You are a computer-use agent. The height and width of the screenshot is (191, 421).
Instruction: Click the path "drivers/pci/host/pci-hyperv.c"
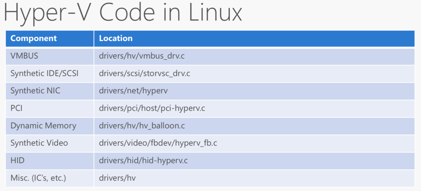[x=152, y=108]
